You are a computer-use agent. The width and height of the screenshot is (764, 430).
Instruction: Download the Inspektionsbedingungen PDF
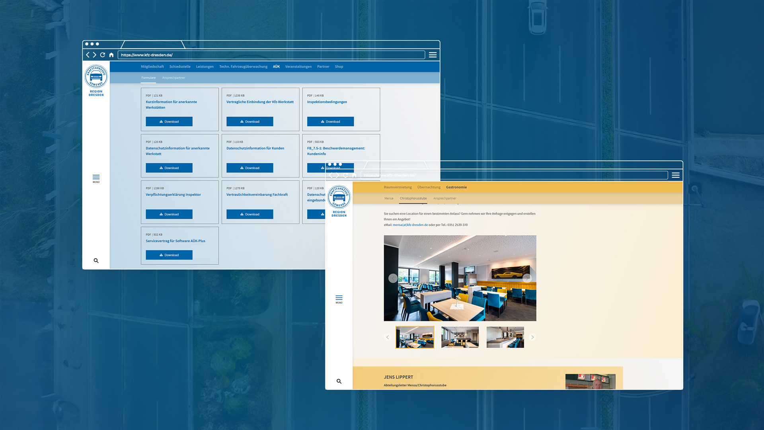[x=330, y=121]
